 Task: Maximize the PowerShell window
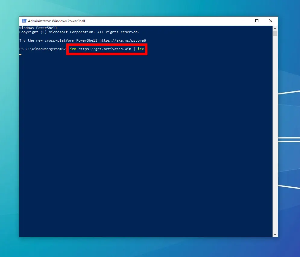[x=257, y=21]
